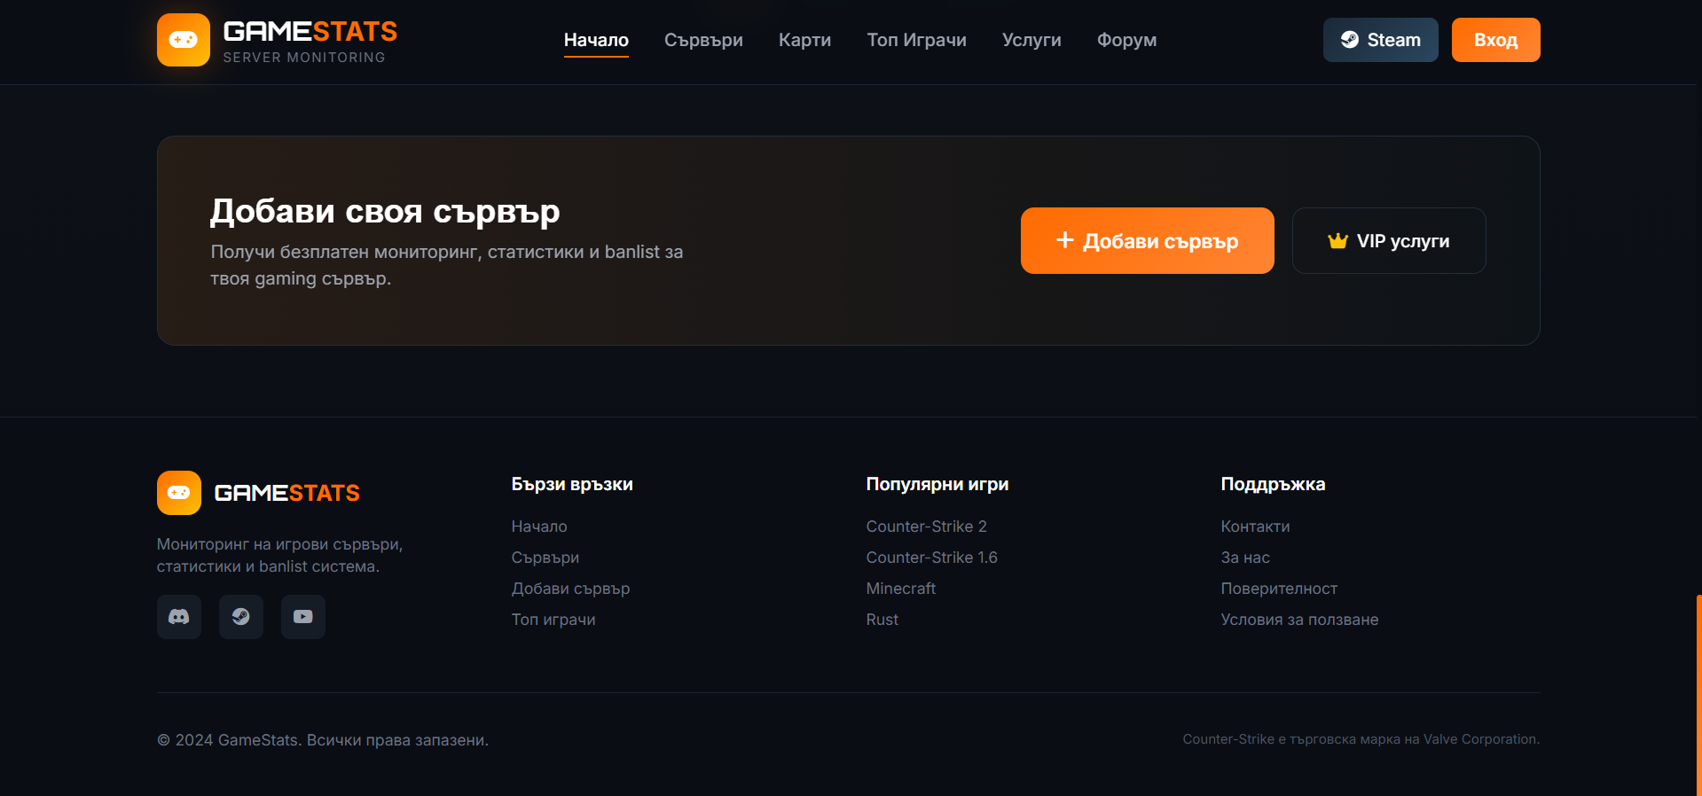Viewport: 1702px width, 796px height.
Task: Navigate to Форум in top menu
Action: point(1126,40)
